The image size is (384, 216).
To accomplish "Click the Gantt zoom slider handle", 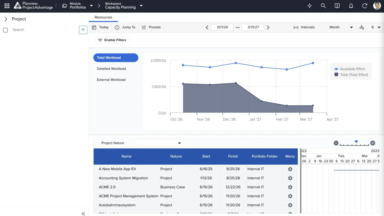I will pos(356,142).
